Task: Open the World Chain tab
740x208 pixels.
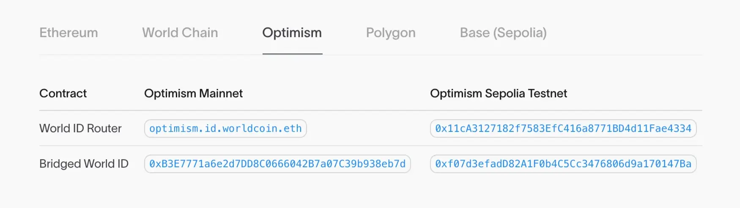Action: (180, 33)
